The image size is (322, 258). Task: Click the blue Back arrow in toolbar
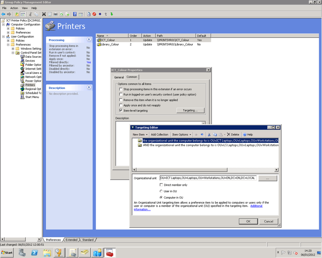click(x=3, y=14)
